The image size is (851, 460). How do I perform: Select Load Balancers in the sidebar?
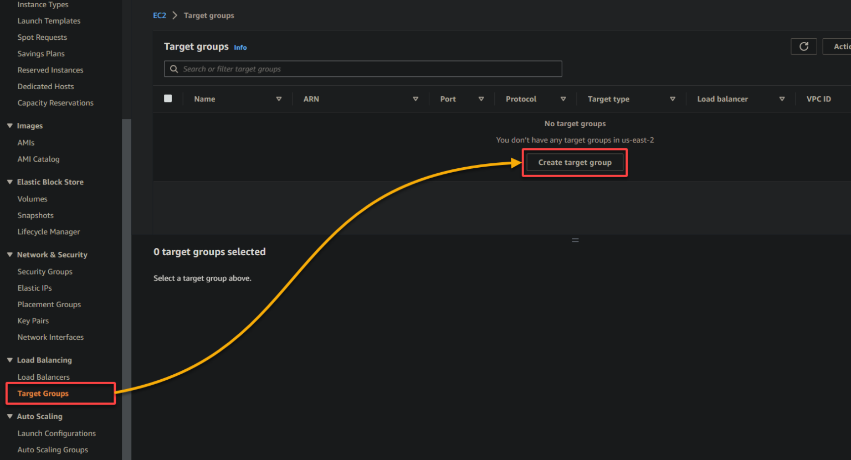click(x=43, y=376)
